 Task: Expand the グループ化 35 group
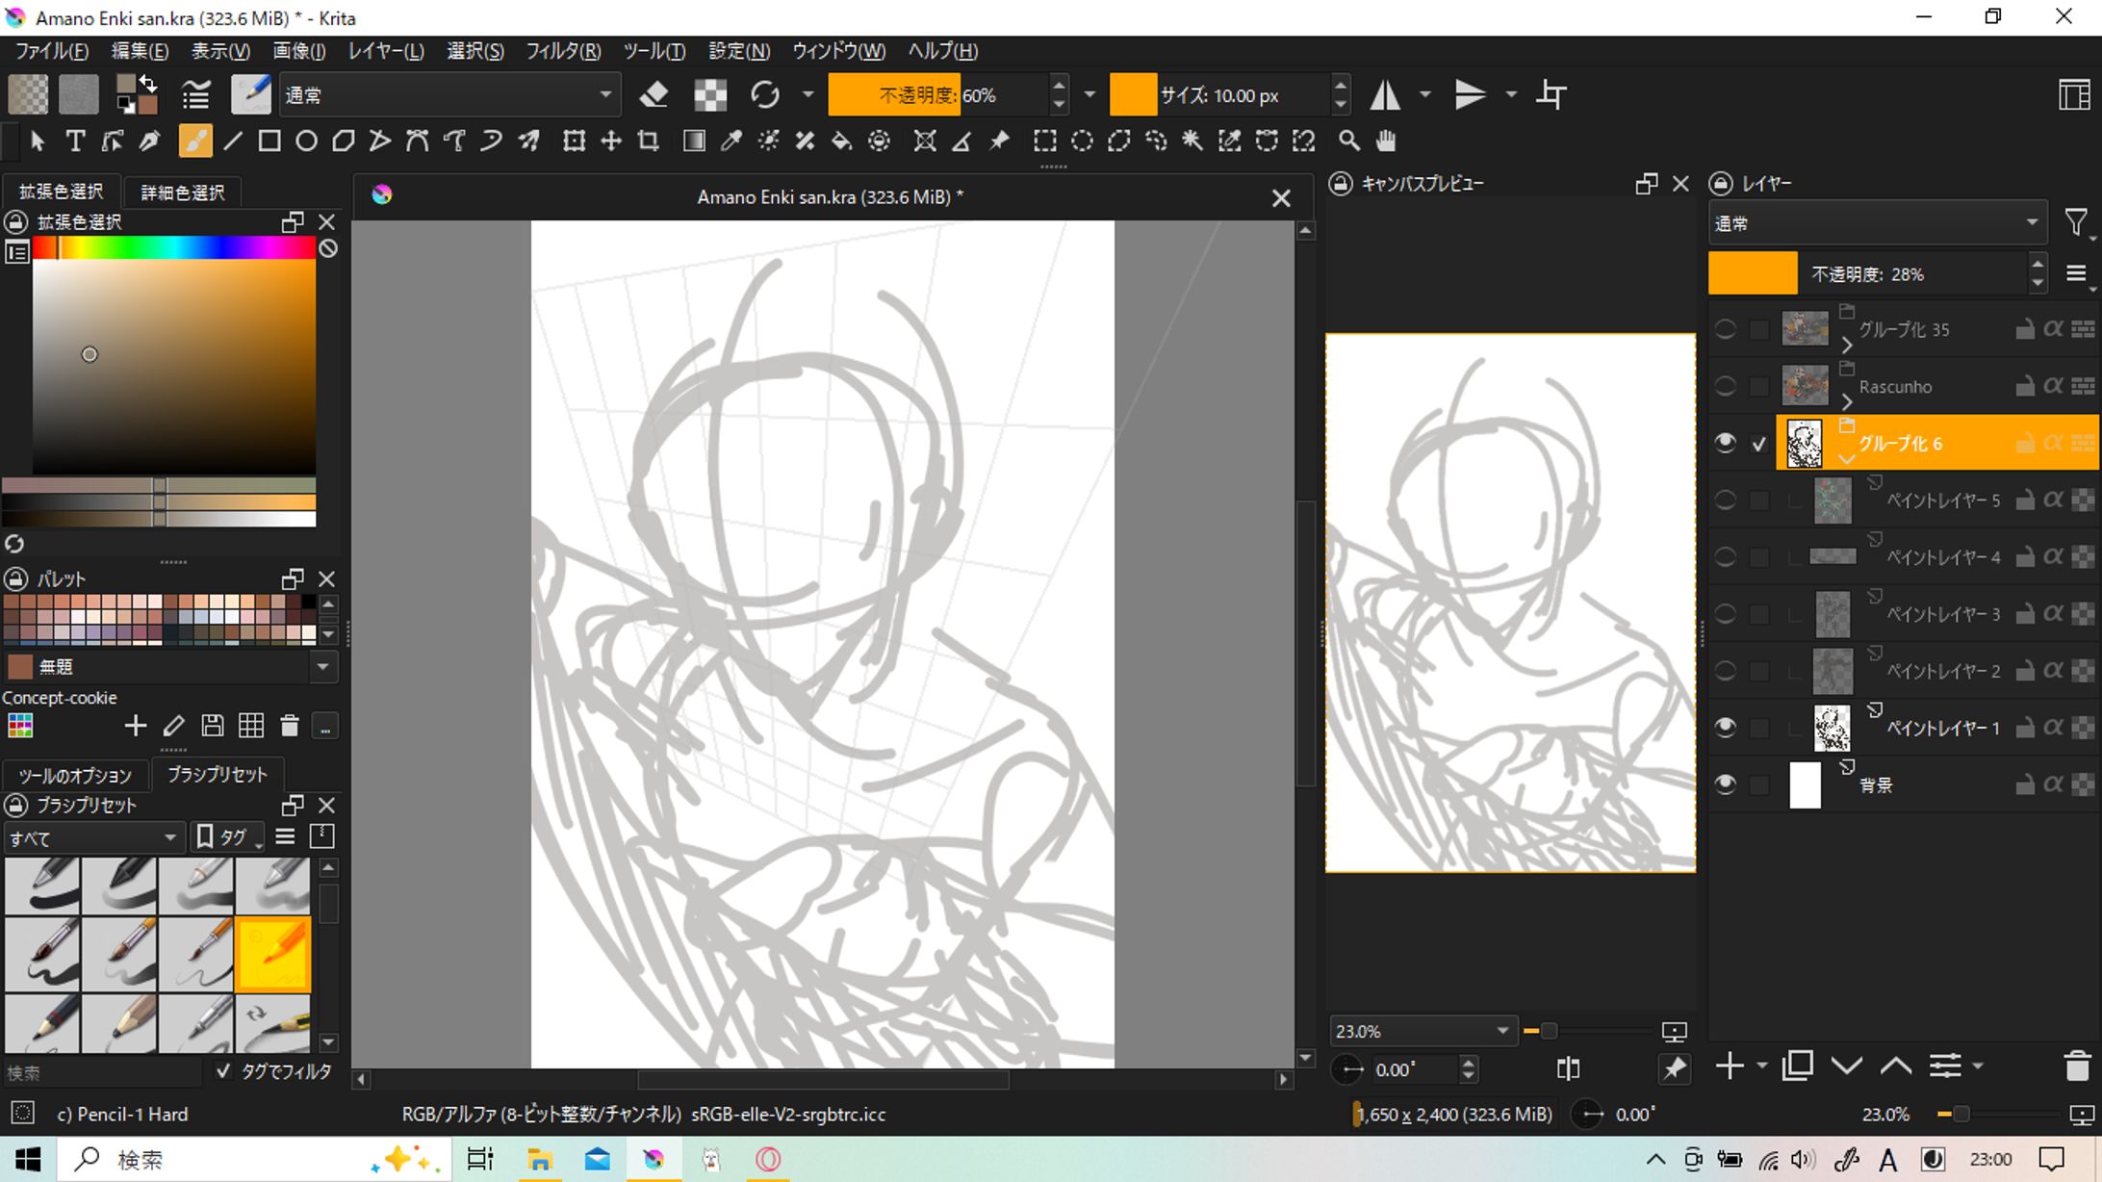[1846, 345]
